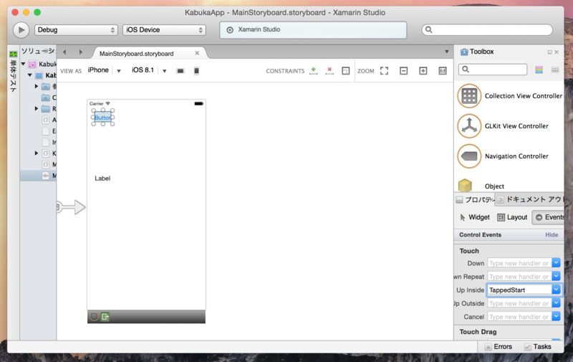This screenshot has width=573, height=362.
Task: Select Navigation Controller in Toolbox
Action: coord(503,156)
